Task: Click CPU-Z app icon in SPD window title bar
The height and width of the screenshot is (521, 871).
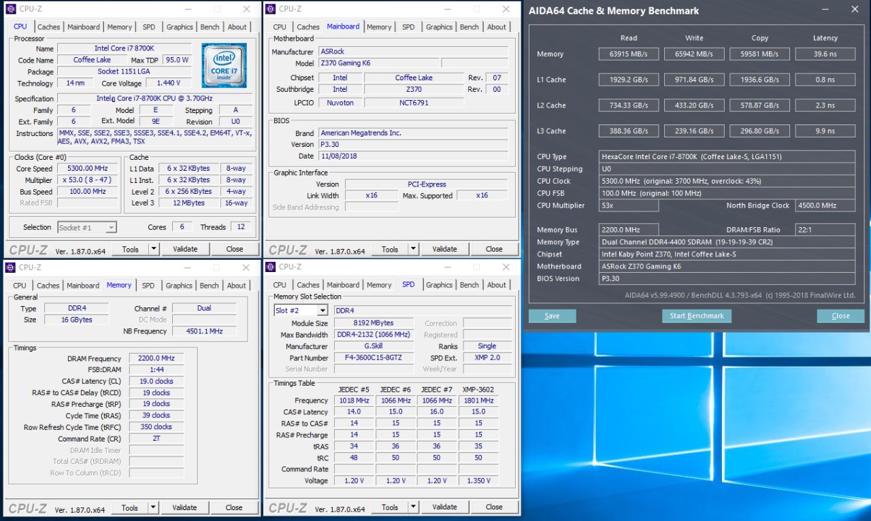Action: 270,267
